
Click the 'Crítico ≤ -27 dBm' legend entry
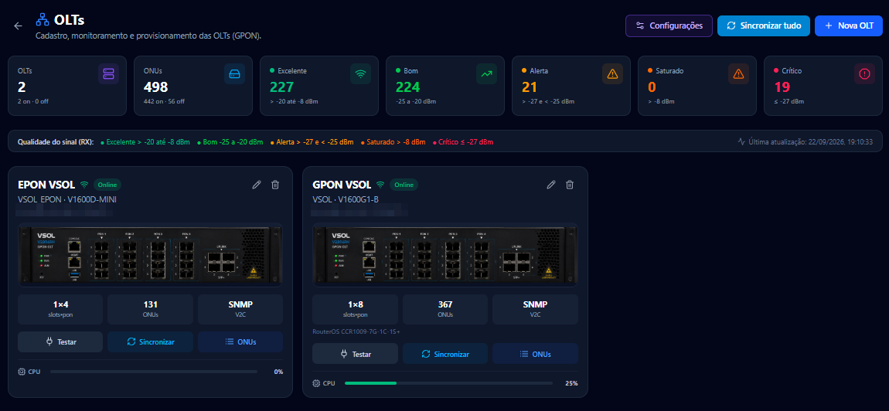[462, 141]
